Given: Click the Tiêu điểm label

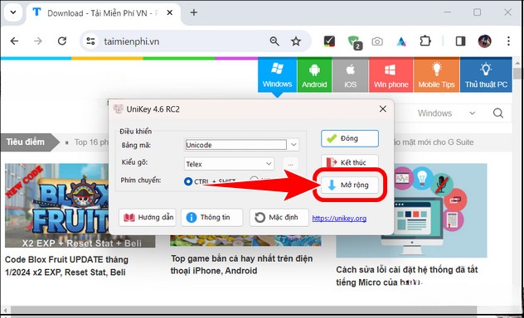Looking at the screenshot, I should point(26,142).
